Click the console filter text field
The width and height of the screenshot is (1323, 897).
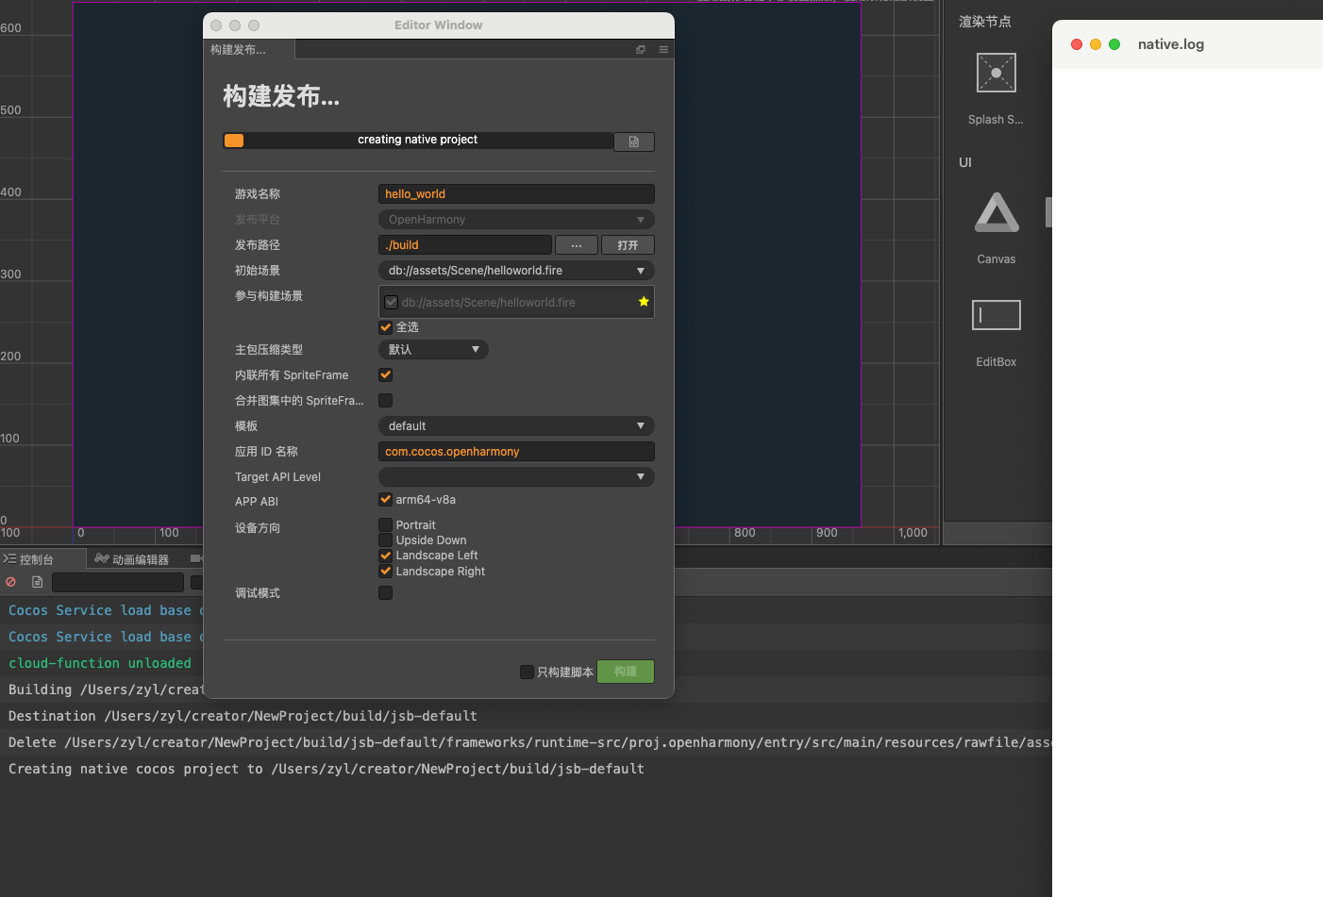coord(118,583)
